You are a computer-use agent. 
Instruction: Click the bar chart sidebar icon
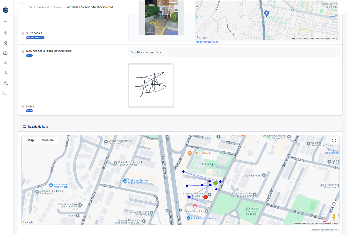(5, 93)
